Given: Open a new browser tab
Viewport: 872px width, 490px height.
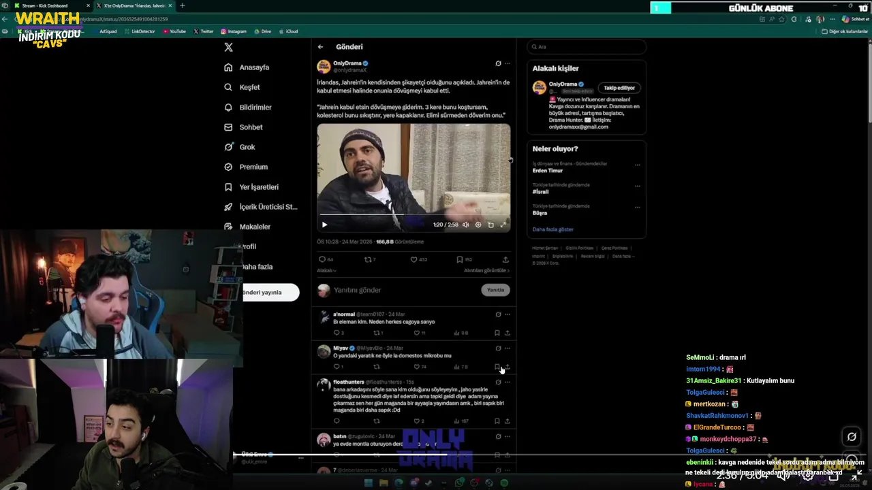Looking at the screenshot, I should pos(182,5).
